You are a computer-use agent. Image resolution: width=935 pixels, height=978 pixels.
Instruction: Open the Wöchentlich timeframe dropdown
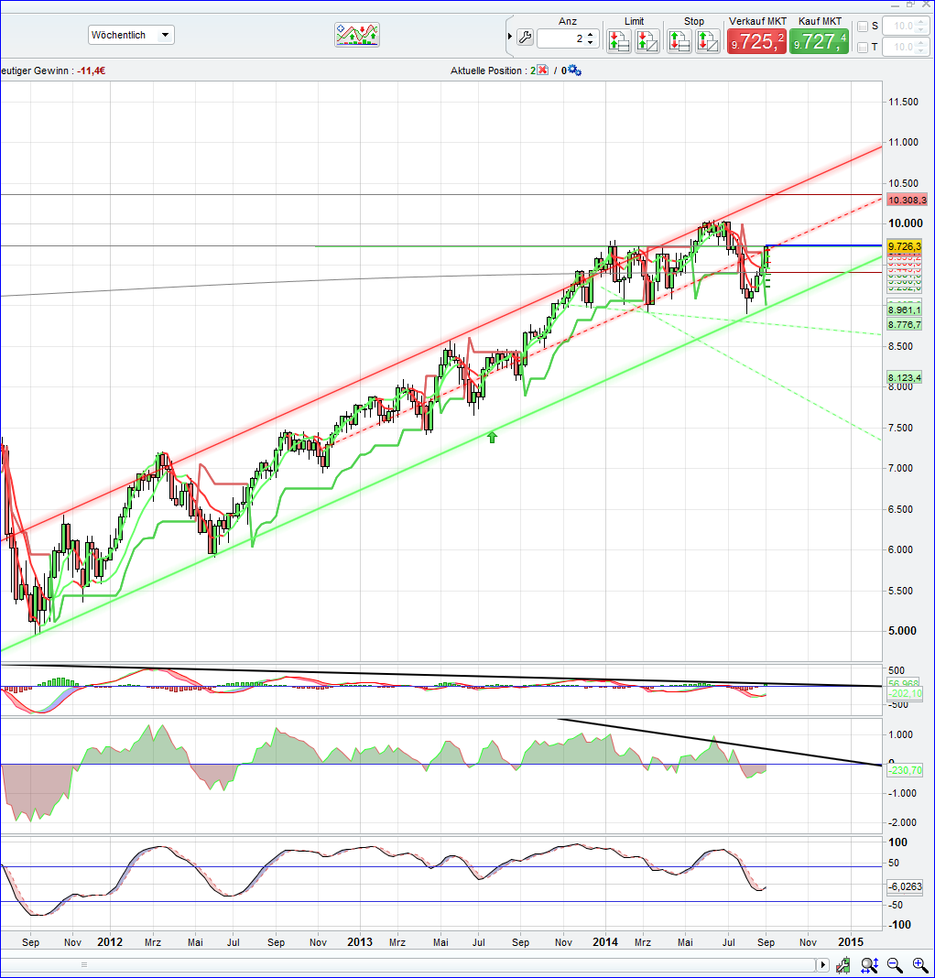point(163,34)
